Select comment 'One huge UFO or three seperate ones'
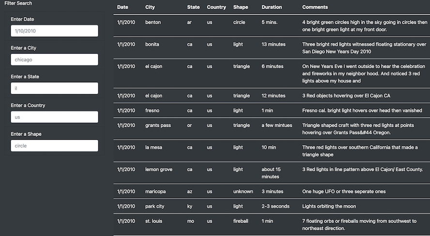The width and height of the screenshot is (430, 236). tap(344, 192)
